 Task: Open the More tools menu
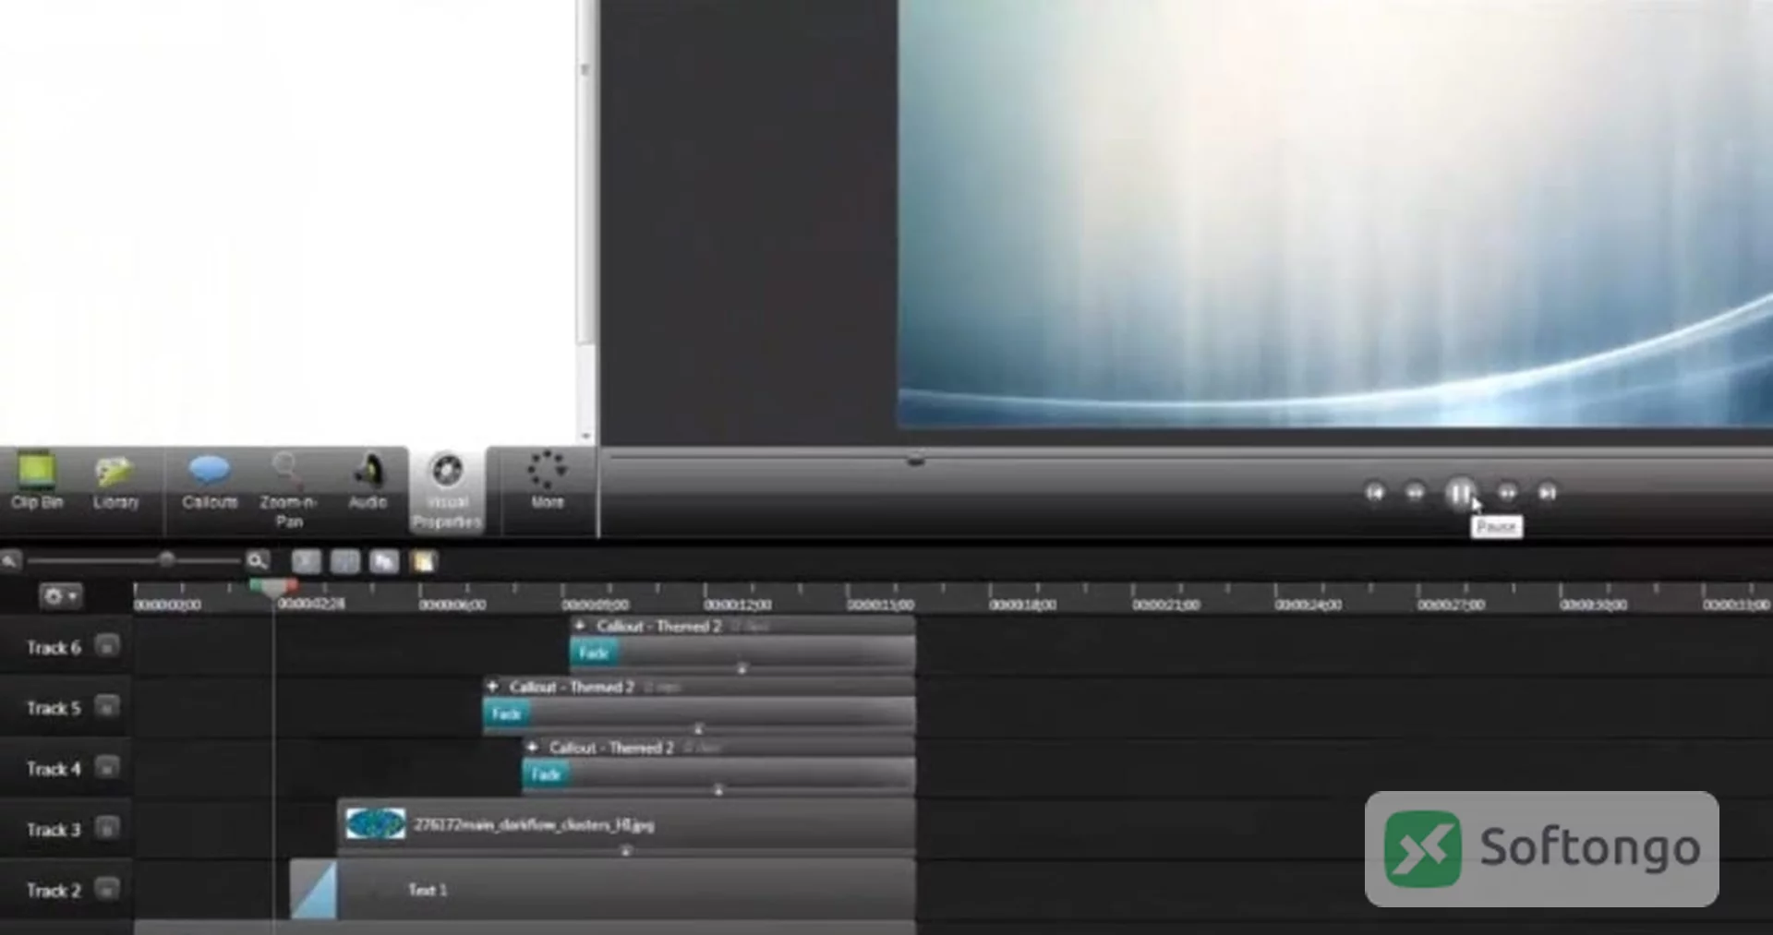(547, 482)
